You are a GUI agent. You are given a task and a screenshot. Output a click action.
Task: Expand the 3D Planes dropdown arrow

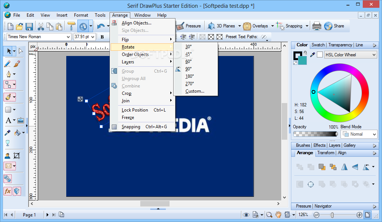pyautogui.click(x=239, y=26)
